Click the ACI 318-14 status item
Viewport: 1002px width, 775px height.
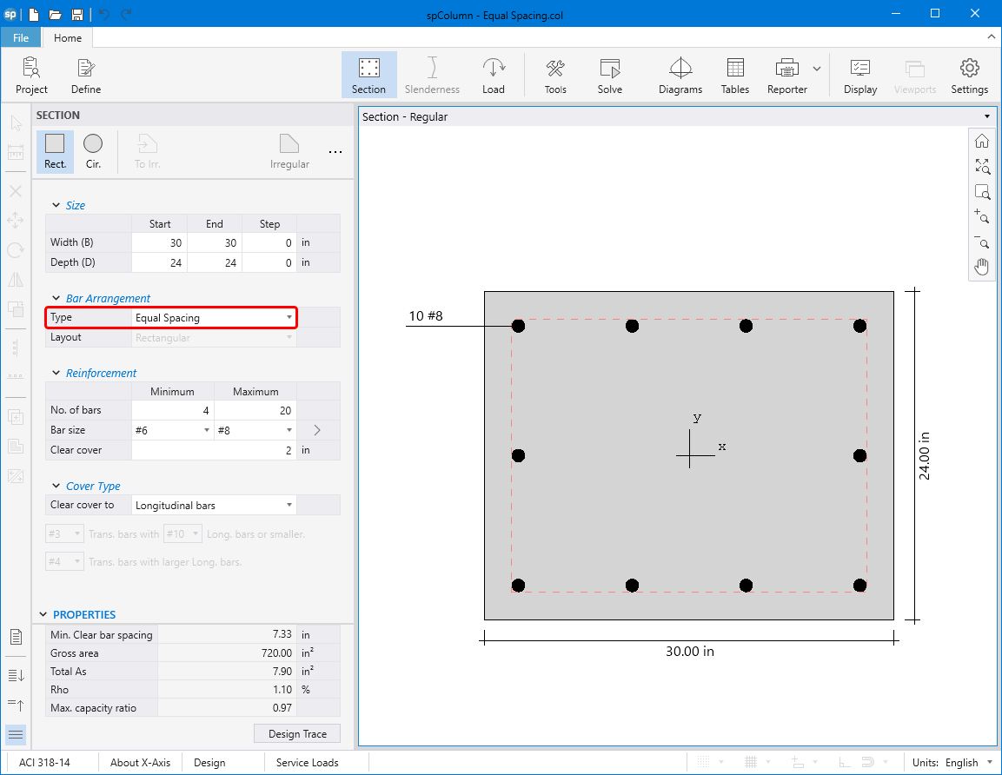click(x=44, y=763)
